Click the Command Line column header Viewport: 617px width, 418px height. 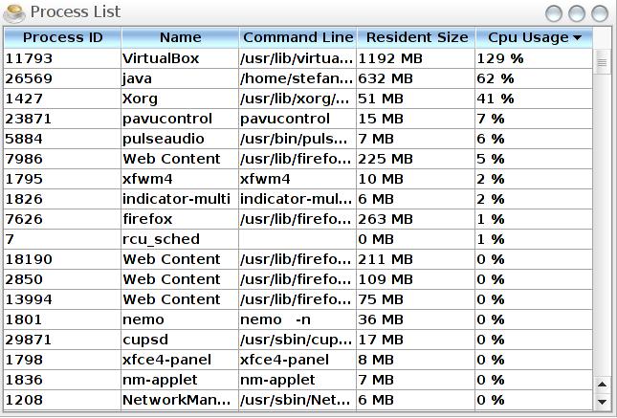[297, 37]
